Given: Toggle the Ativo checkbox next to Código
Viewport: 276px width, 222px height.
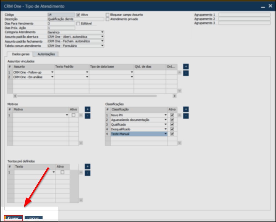Looking at the screenshot, I should [78, 15].
